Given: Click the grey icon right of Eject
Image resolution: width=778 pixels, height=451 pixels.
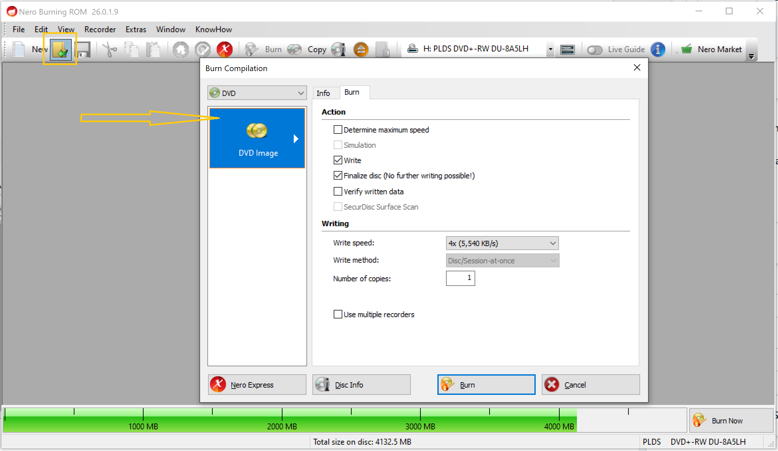Looking at the screenshot, I should click(x=383, y=49).
